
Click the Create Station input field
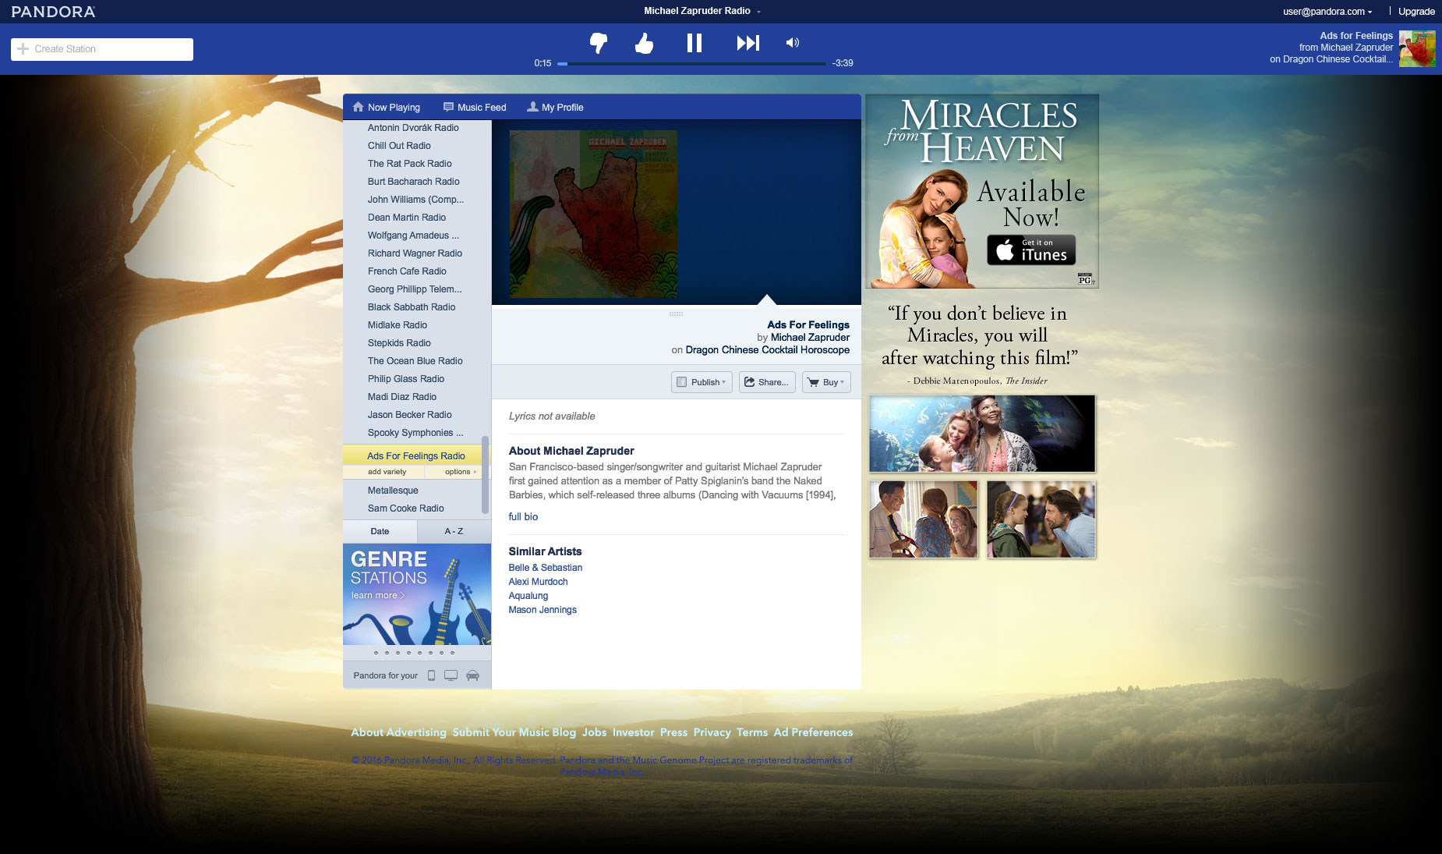[x=102, y=49]
